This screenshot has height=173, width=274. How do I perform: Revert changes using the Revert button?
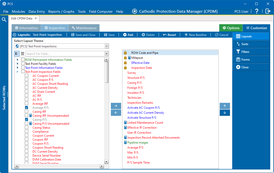pos(169,35)
